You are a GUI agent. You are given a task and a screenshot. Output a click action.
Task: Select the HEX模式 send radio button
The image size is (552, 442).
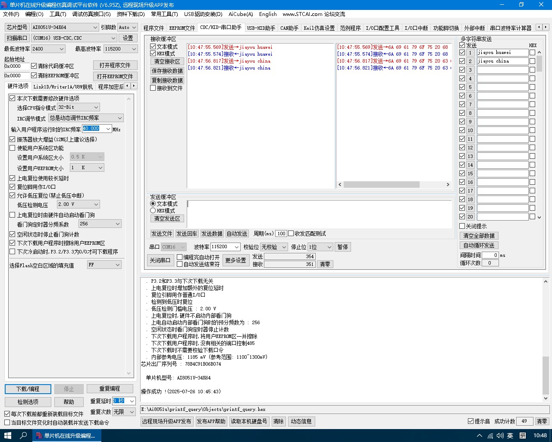[153, 211]
